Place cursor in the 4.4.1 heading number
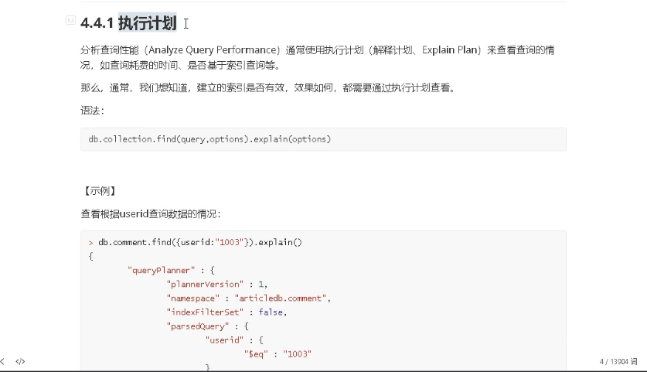The image size is (647, 372). pos(97,23)
